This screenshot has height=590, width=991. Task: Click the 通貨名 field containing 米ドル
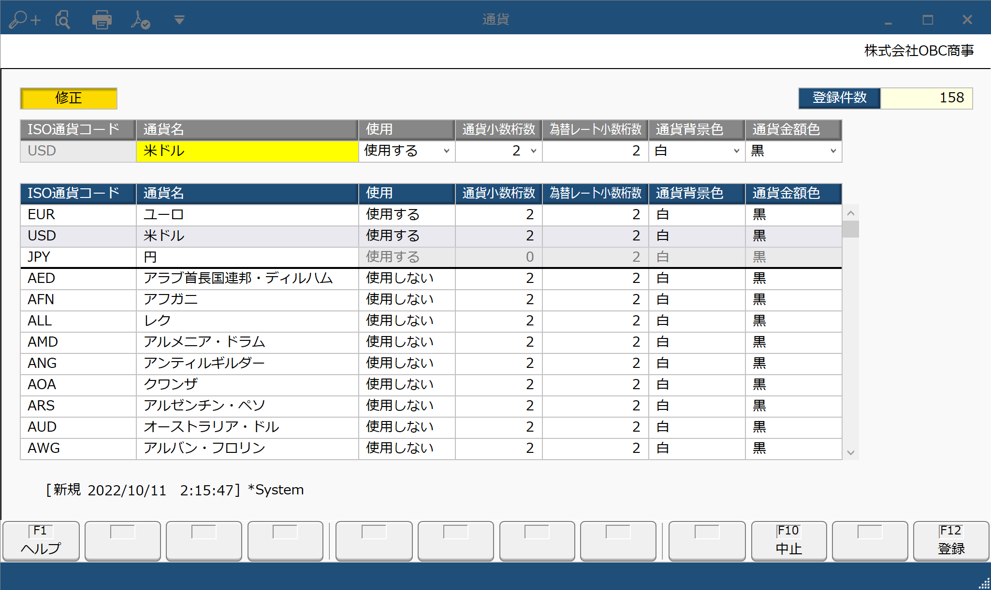[248, 151]
